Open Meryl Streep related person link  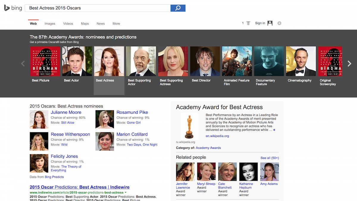pos(206,184)
